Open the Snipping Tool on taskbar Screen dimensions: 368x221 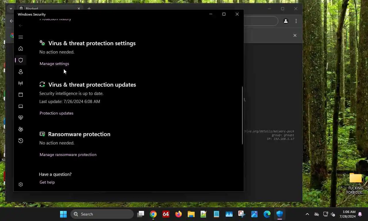pyautogui.click(x=242, y=214)
